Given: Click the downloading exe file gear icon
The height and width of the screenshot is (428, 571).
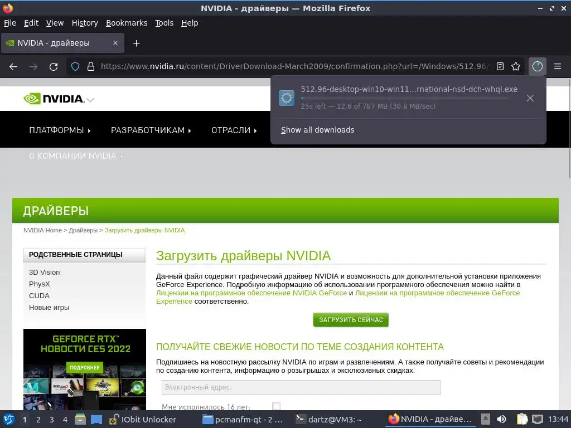Looking at the screenshot, I should [287, 98].
